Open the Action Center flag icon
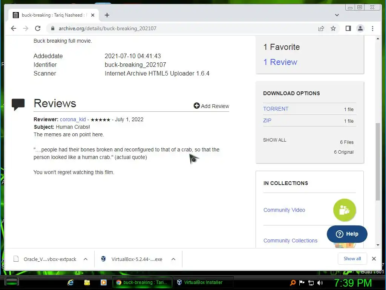Viewport: 386px width, 290px height. click(302, 282)
